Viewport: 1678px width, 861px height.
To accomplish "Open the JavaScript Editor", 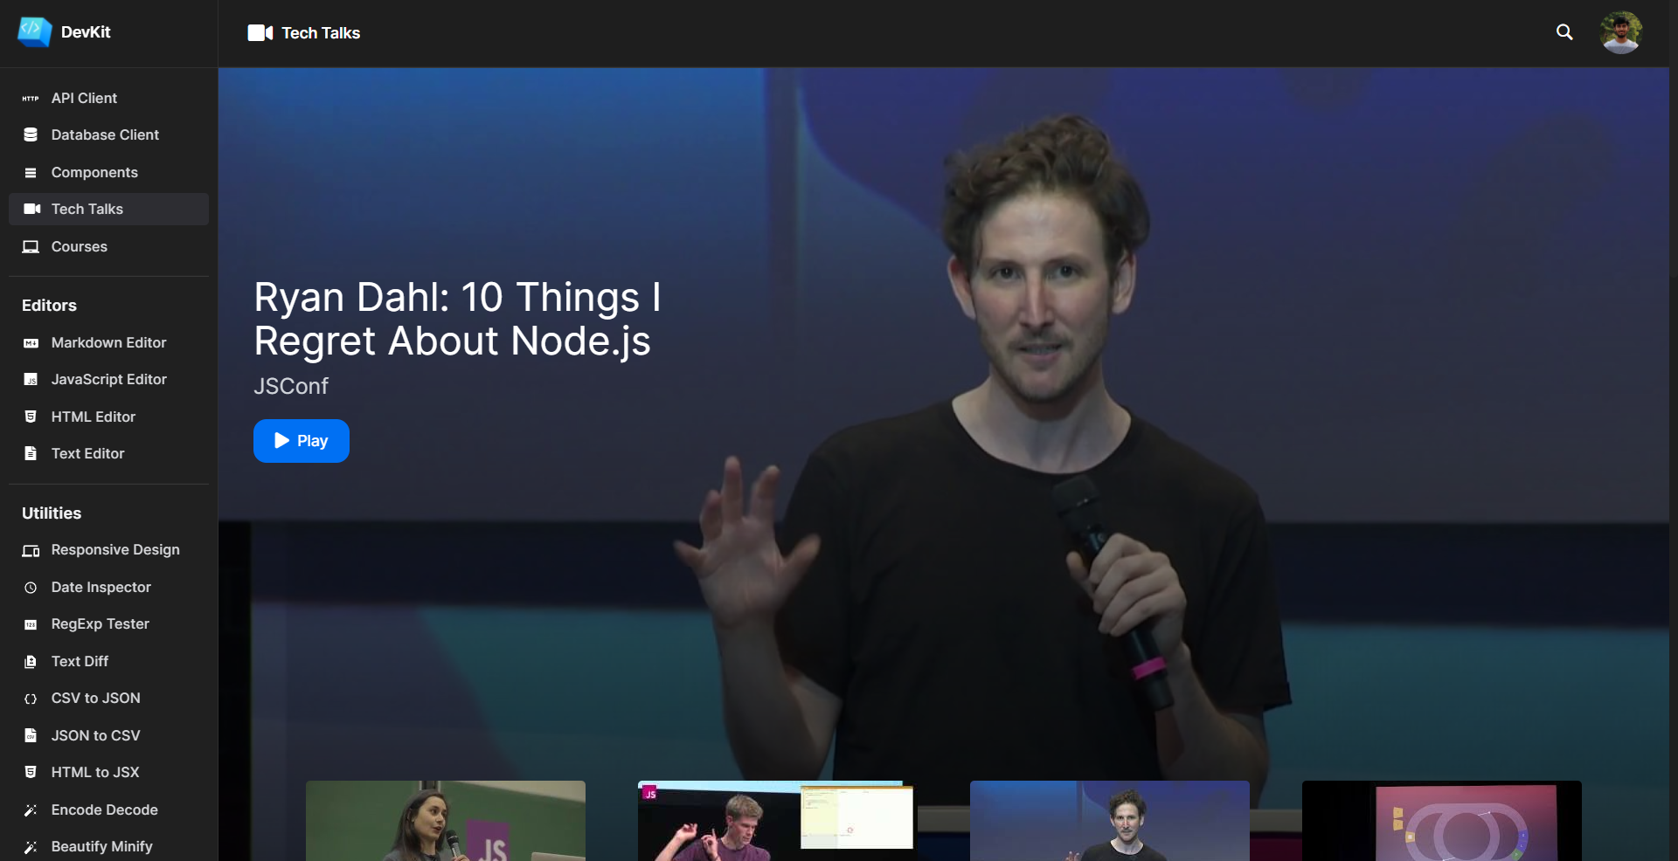I will tap(108, 379).
